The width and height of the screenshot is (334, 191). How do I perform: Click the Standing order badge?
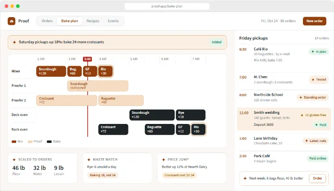(x=313, y=98)
